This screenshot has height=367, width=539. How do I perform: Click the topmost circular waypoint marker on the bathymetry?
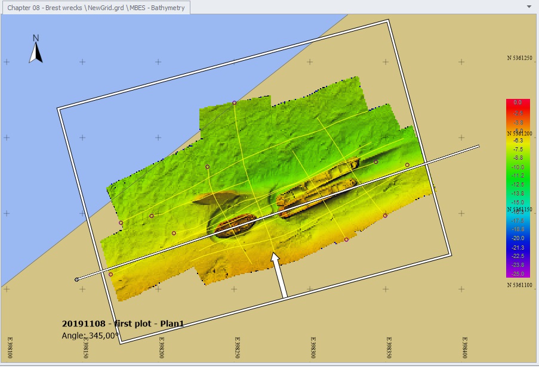pos(234,102)
